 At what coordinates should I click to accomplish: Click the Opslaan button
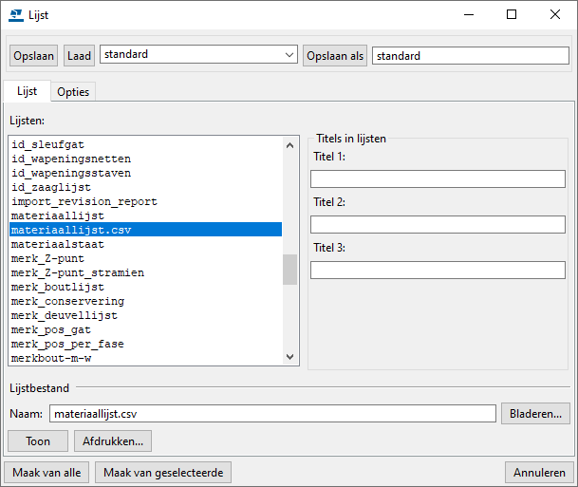click(34, 56)
